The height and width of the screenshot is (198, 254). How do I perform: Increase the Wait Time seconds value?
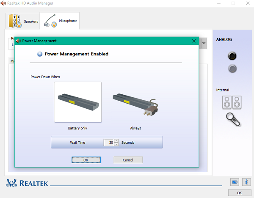(116, 140)
